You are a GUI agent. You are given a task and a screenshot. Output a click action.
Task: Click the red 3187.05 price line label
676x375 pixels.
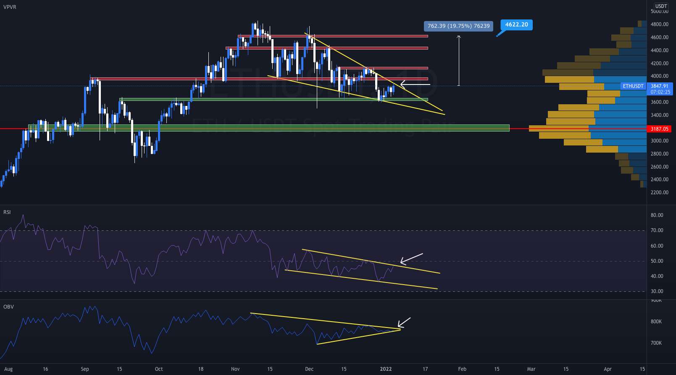pos(659,129)
